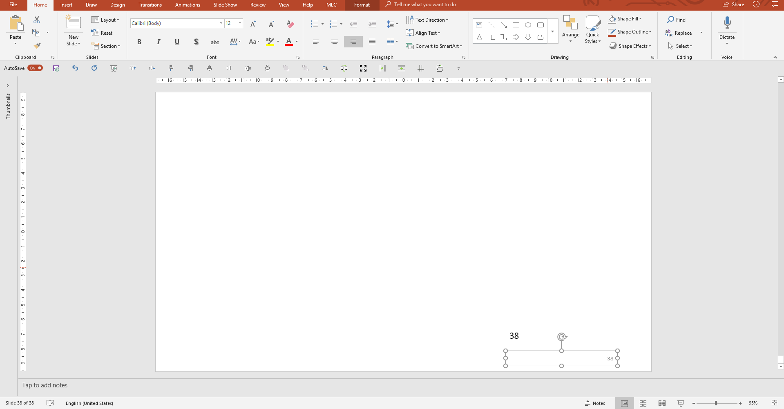
Task: Open the Arrange menu button
Action: click(x=571, y=29)
